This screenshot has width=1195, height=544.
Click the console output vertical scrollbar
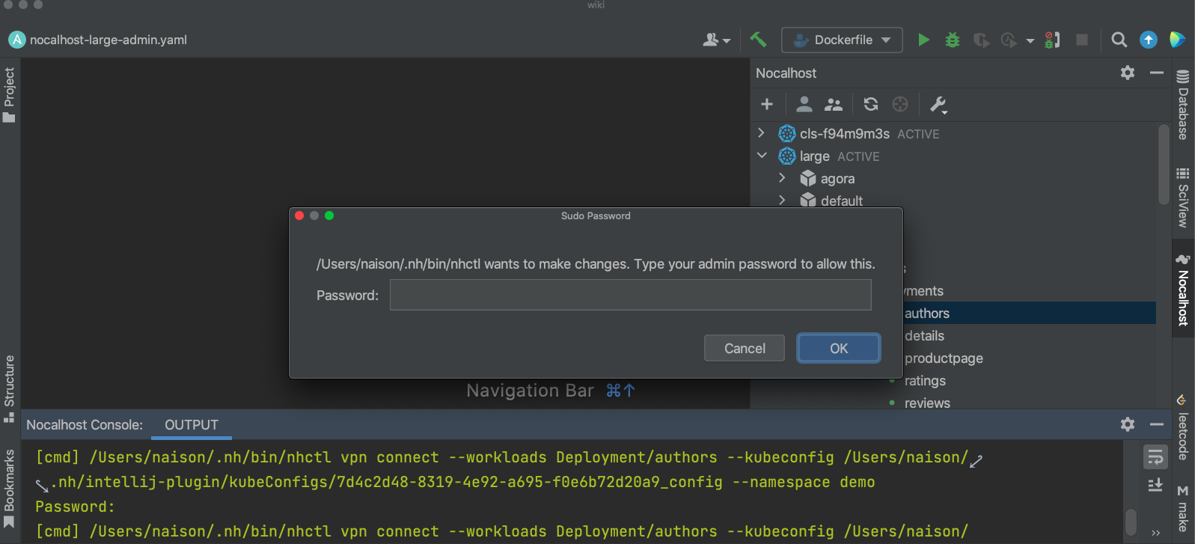(x=1131, y=522)
